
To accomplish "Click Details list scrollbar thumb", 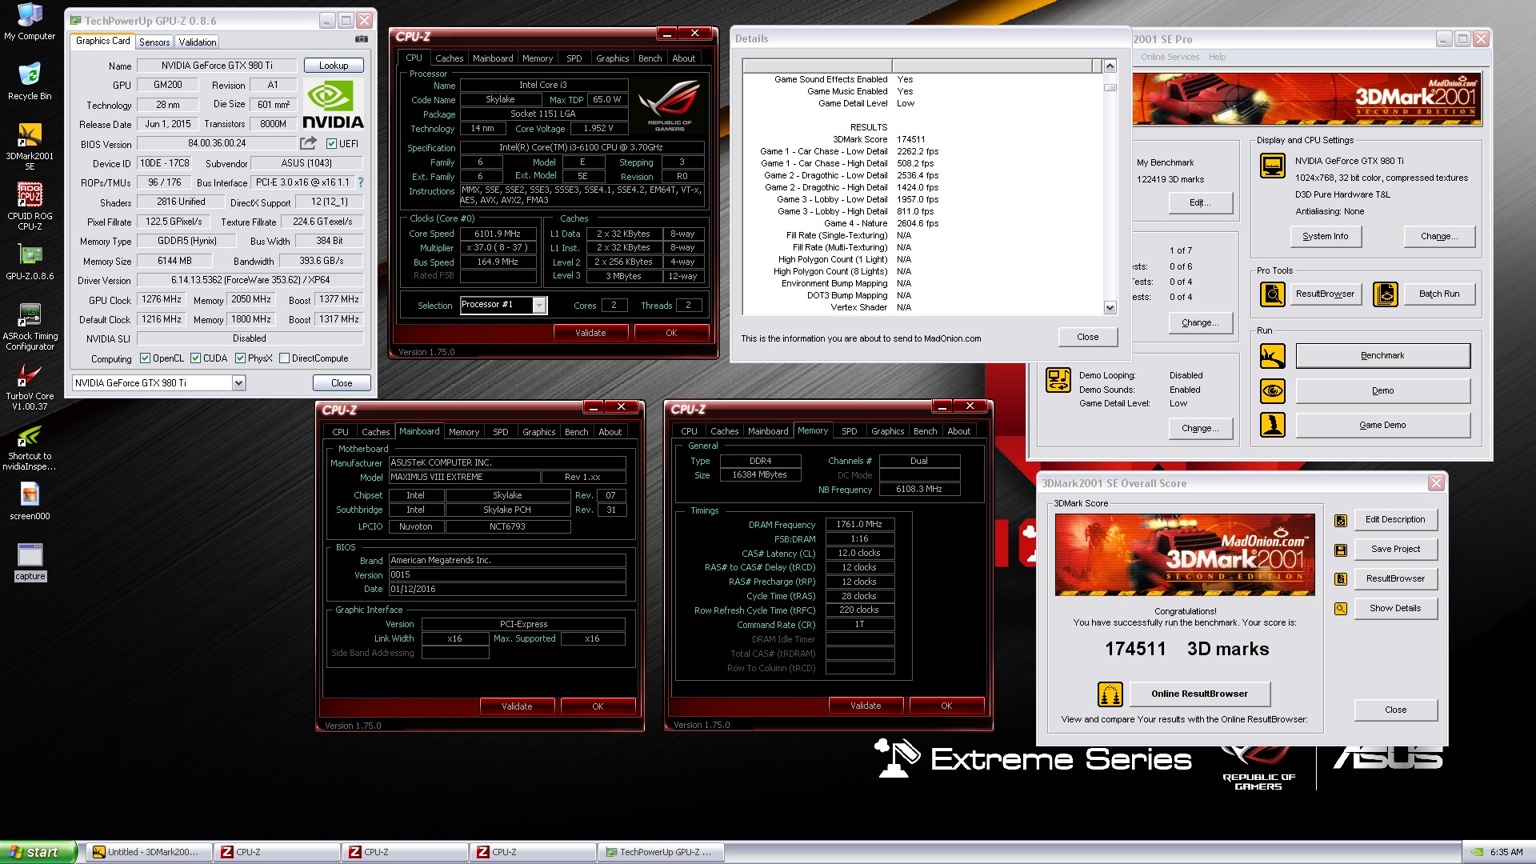I will click(1110, 87).
